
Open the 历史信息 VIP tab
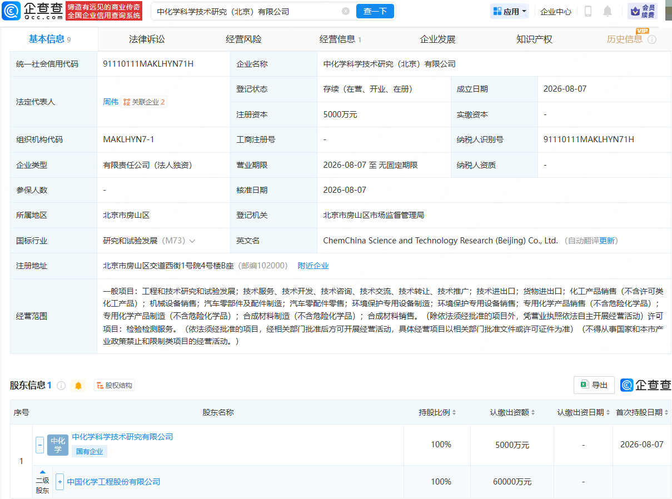[625, 39]
